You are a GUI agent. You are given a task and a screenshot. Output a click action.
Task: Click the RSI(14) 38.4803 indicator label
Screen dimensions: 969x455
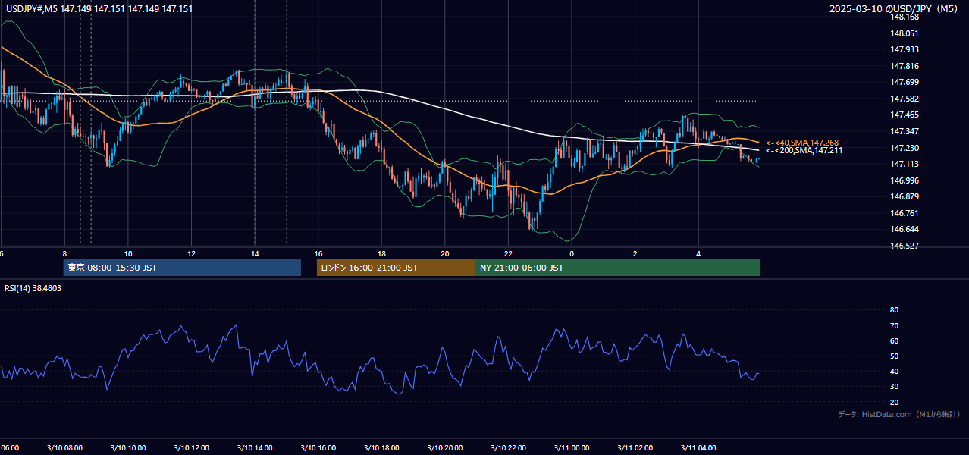click(33, 288)
